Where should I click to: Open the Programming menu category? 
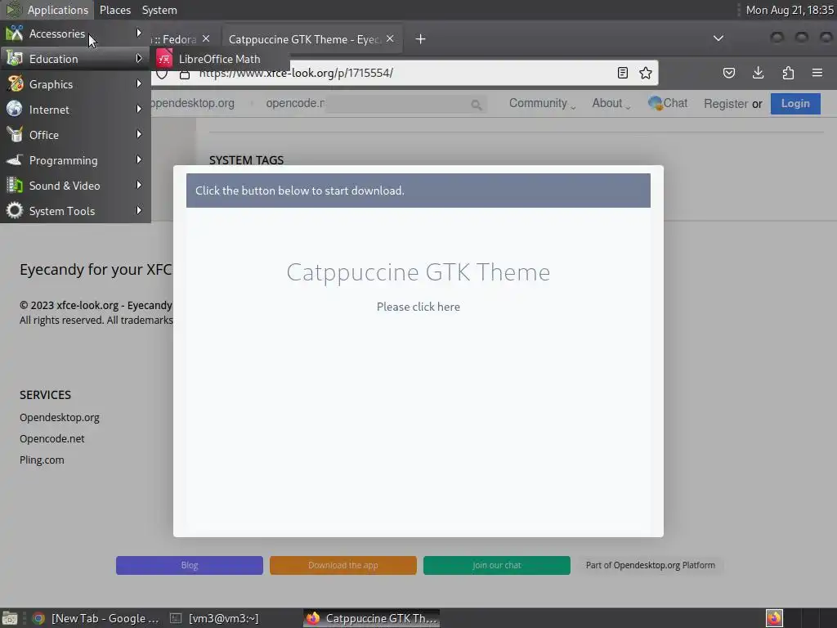pyautogui.click(x=75, y=160)
